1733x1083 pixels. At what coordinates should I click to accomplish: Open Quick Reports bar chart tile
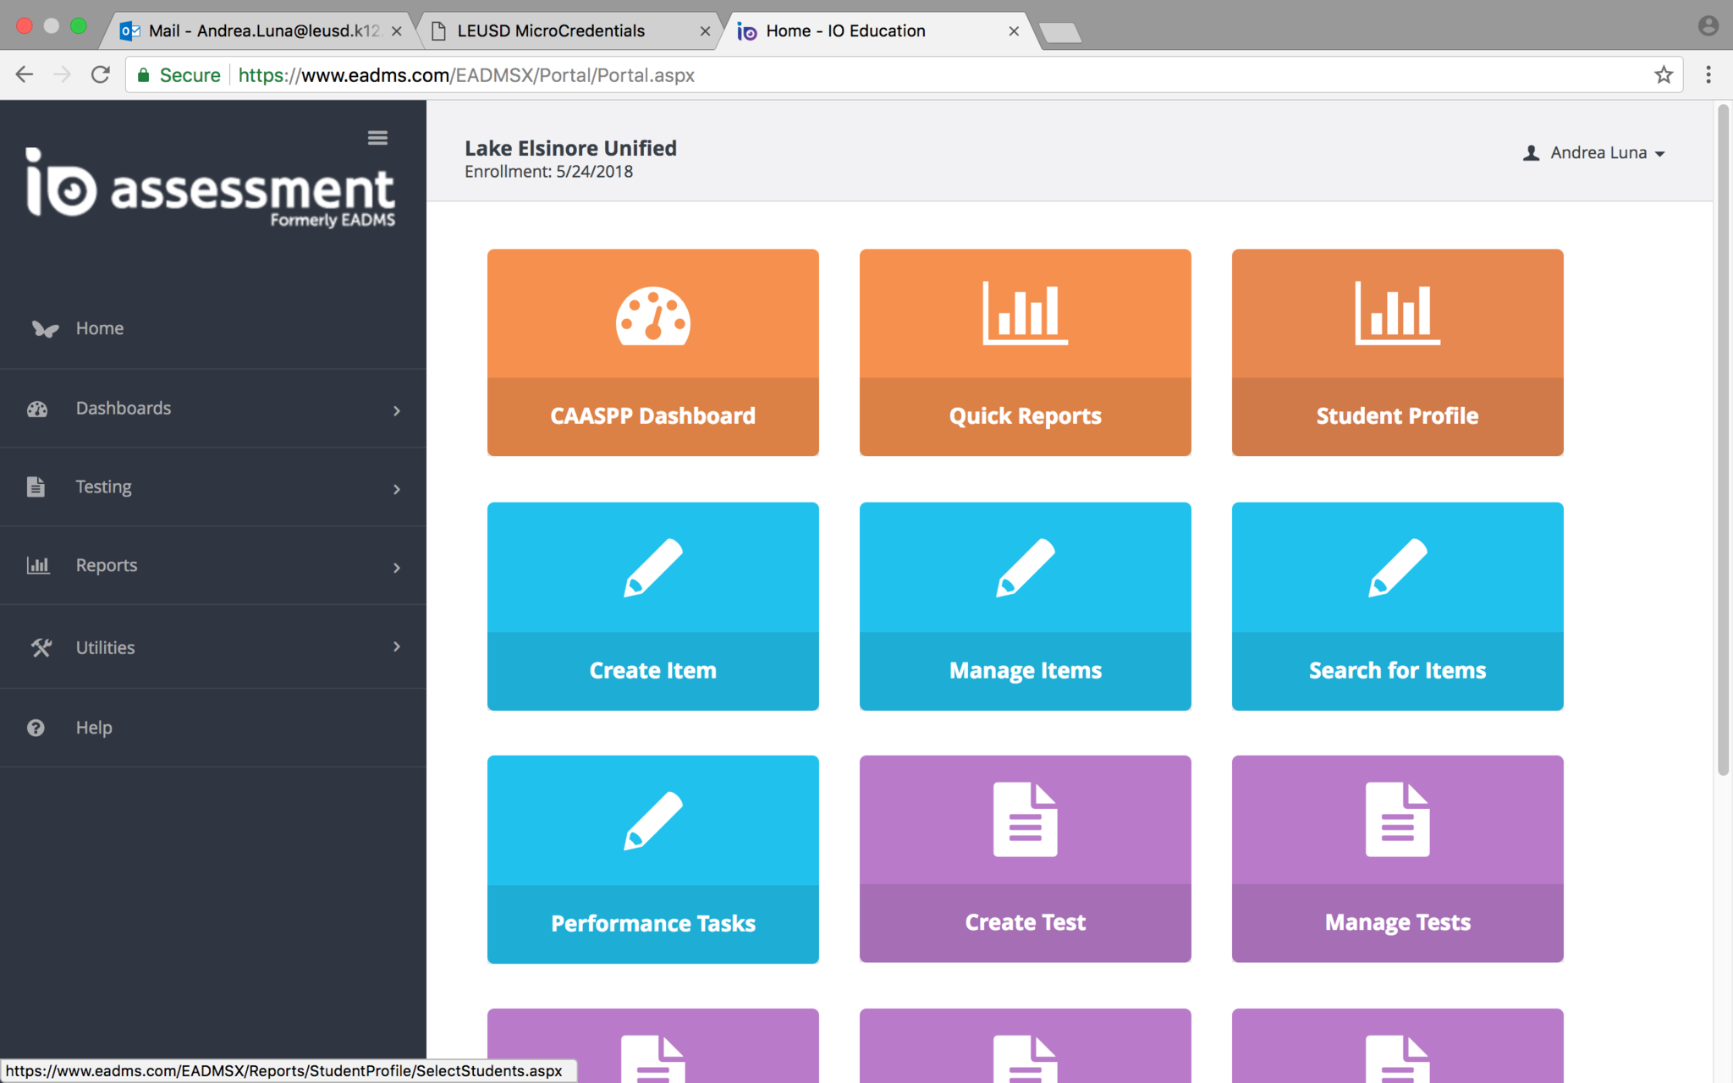pos(1025,352)
